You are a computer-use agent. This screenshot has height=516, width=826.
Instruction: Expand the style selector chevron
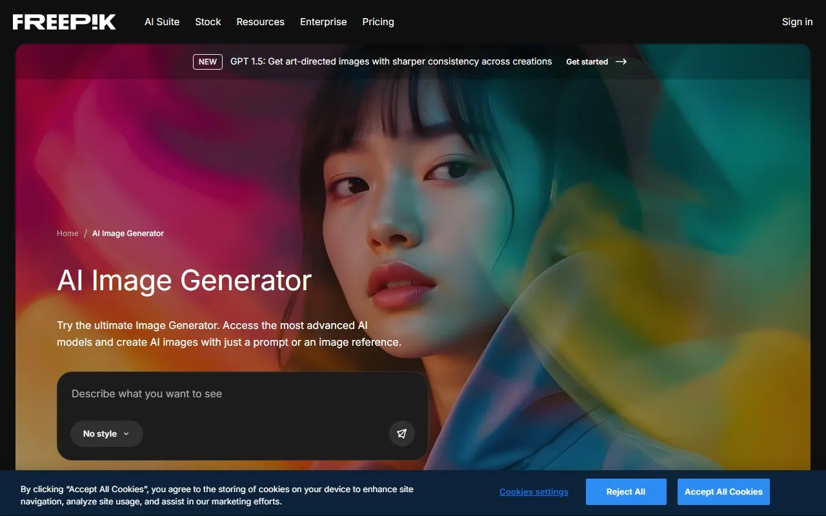coord(126,433)
